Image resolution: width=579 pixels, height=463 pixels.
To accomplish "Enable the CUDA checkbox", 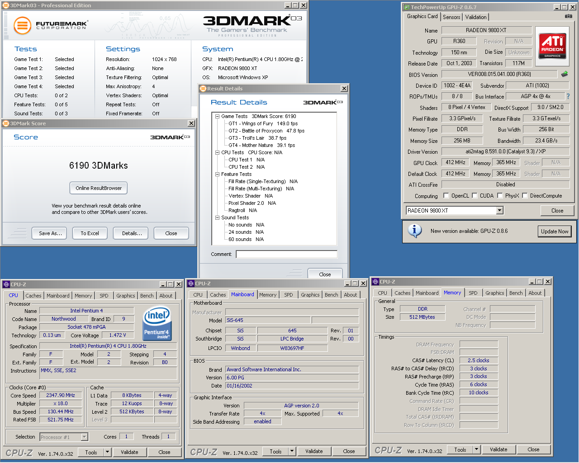I will 475,195.
